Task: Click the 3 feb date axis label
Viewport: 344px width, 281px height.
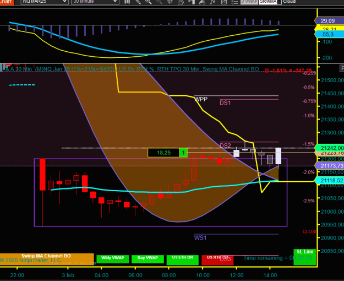Action: [68, 275]
